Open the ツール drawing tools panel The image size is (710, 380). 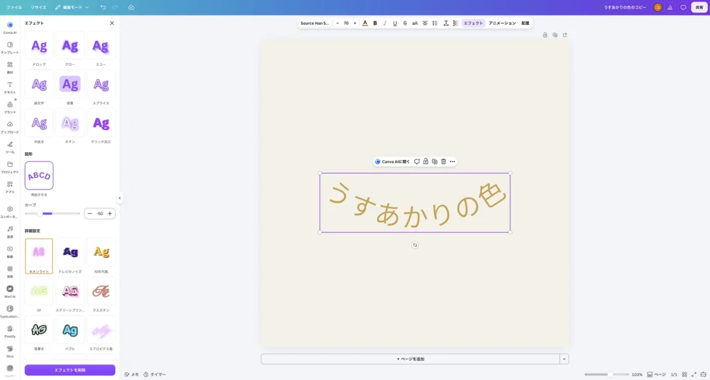tap(10, 147)
